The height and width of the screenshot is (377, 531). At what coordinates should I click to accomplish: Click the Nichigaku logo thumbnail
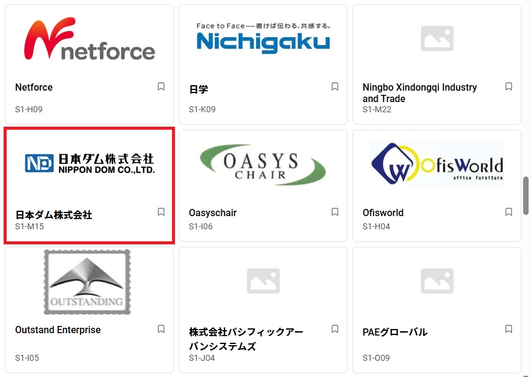tap(263, 38)
